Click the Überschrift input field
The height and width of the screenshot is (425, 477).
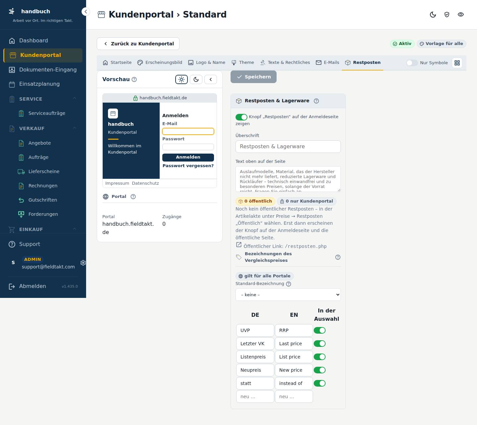[x=288, y=147]
